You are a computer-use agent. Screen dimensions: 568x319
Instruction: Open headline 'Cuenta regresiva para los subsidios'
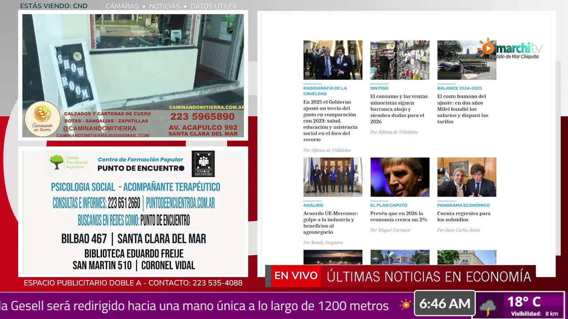point(464,217)
